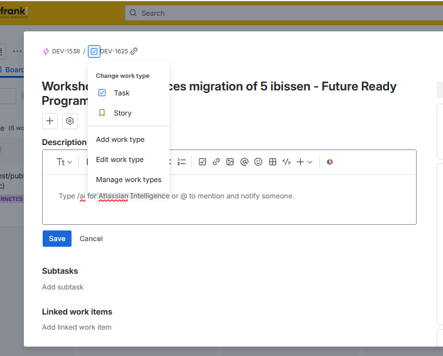The width and height of the screenshot is (443, 356).
Task: Insert a code snippet
Action: coord(287,162)
